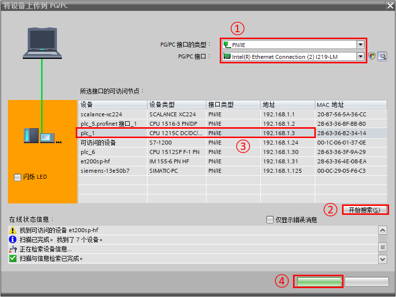Click the Ethernet adapter card icon
This screenshot has width=396, height=297.
pos(227,56)
